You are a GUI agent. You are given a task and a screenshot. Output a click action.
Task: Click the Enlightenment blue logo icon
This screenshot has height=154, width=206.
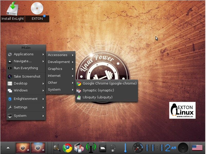[10, 99]
